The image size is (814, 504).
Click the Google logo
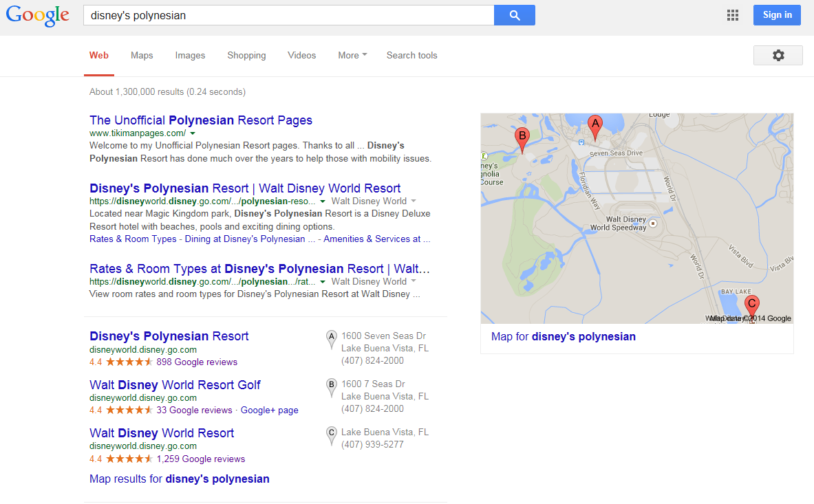tap(37, 16)
